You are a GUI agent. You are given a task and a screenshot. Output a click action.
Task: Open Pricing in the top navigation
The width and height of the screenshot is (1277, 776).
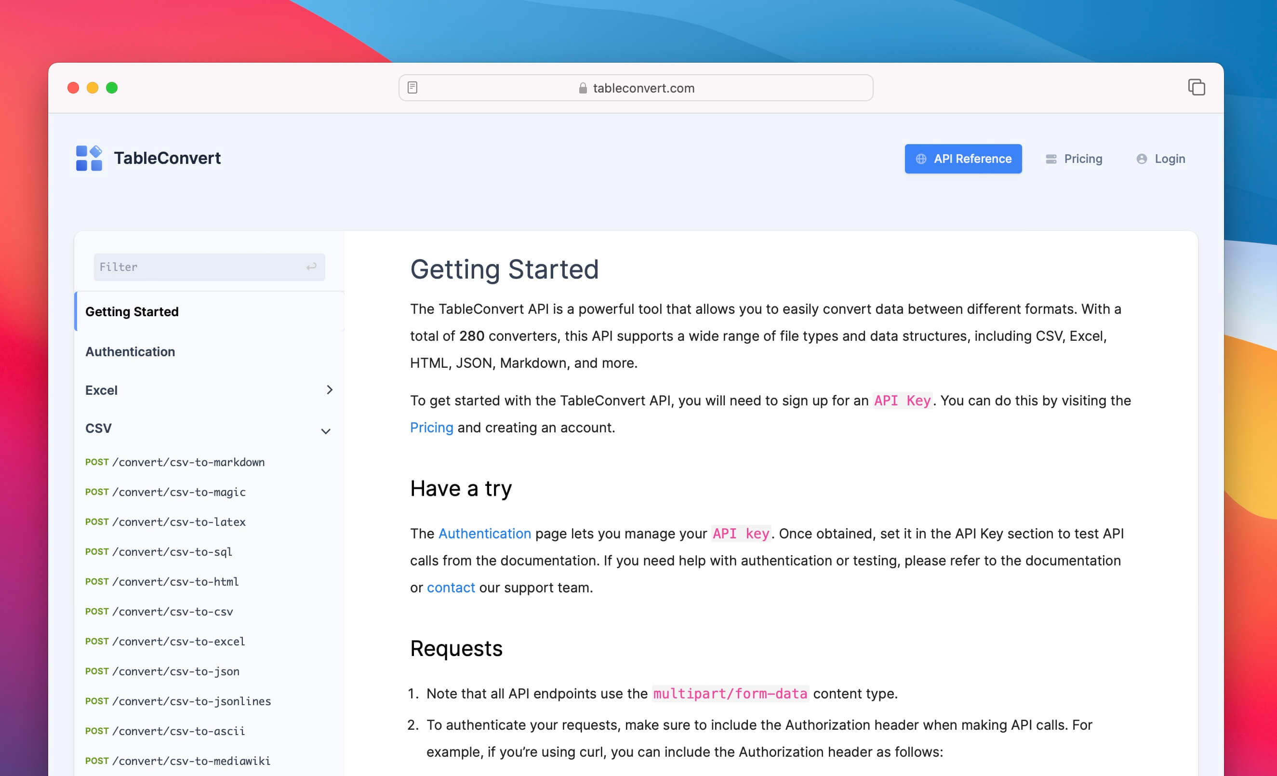coord(1082,159)
